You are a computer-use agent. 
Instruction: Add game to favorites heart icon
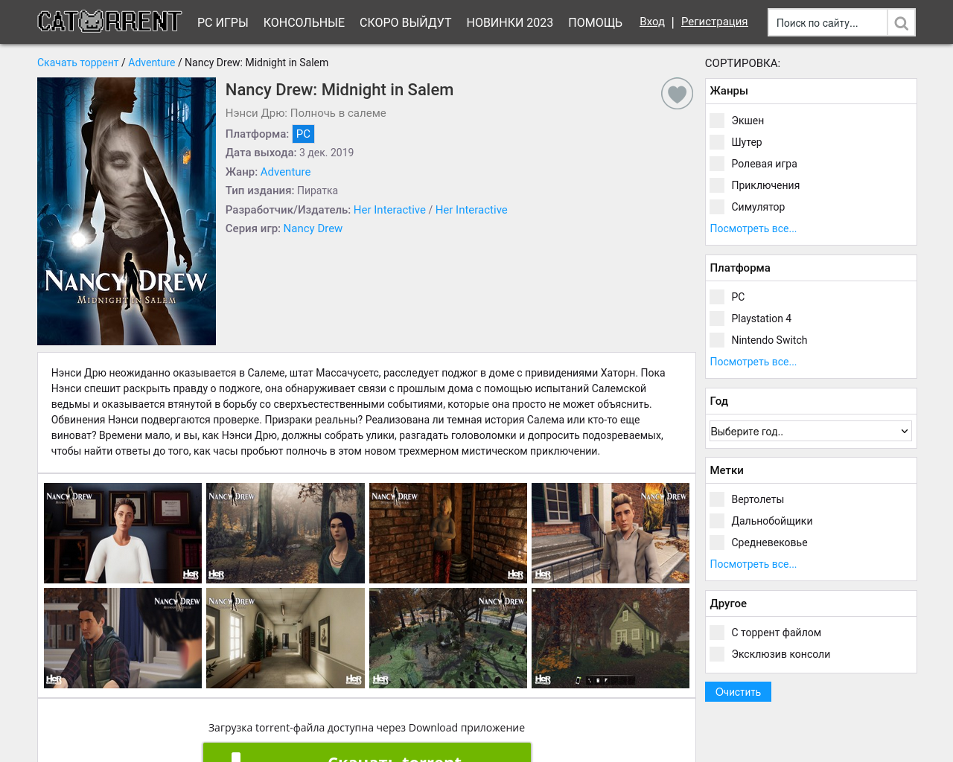click(677, 94)
